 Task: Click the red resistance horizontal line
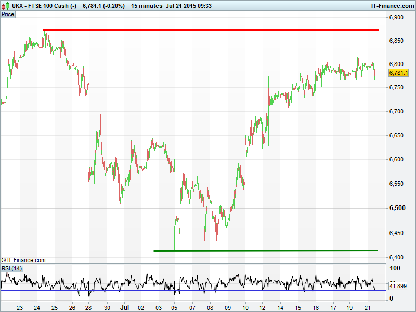(208, 30)
